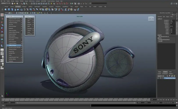Choose Attach Without Moving entry

[x=14, y=32]
